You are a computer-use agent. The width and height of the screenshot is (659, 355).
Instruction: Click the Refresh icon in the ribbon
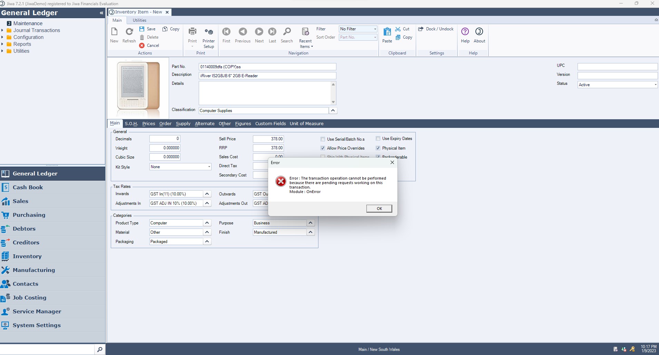tap(129, 32)
